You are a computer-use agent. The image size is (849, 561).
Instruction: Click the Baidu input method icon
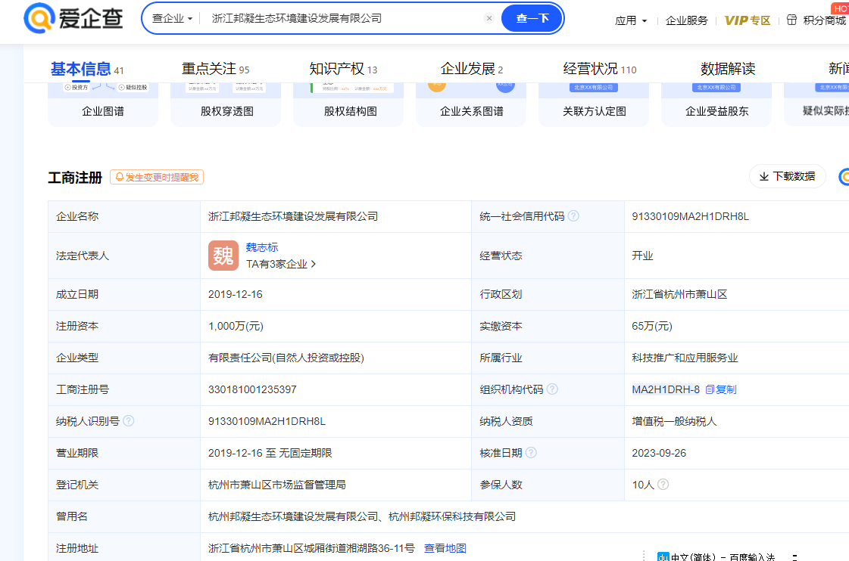(x=663, y=556)
